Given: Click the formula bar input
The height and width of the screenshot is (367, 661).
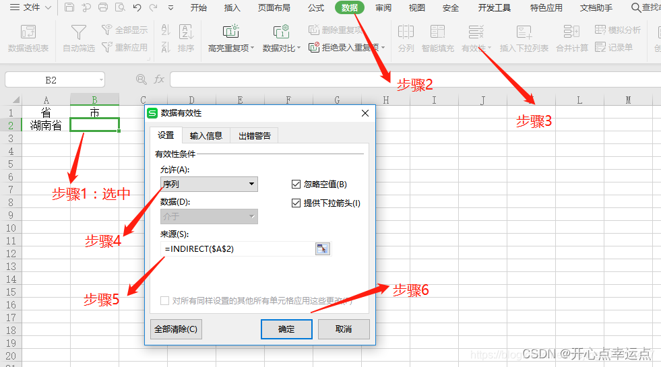Looking at the screenshot, I should pos(415,79).
